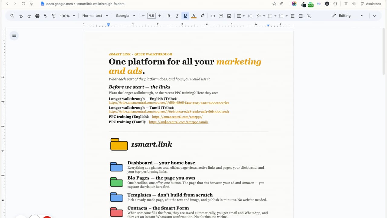This screenshot has height=218, width=387.
Task: Click the font size field
Action: pos(151,16)
